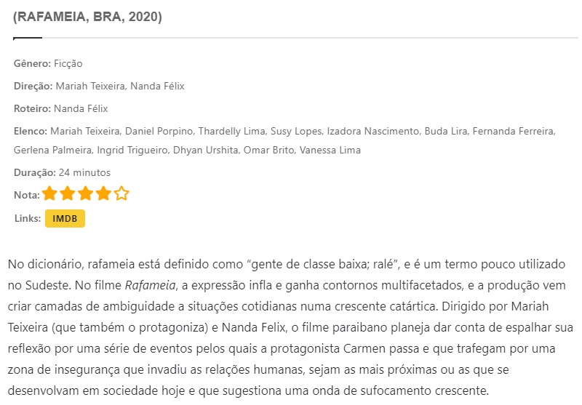Click the third rating star
Viewport: 582px width, 405px height.
[x=85, y=193]
